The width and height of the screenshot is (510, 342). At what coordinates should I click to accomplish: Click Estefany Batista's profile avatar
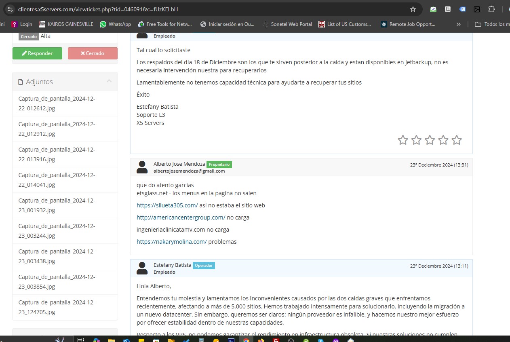[x=142, y=268]
